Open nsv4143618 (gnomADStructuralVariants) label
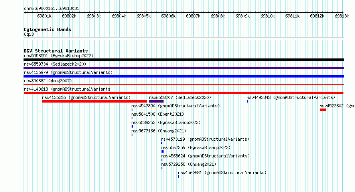 click(x=68, y=89)
